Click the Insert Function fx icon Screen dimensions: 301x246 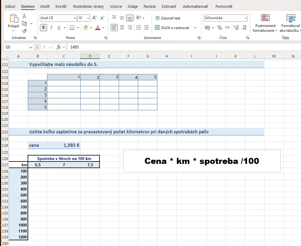point(58,47)
